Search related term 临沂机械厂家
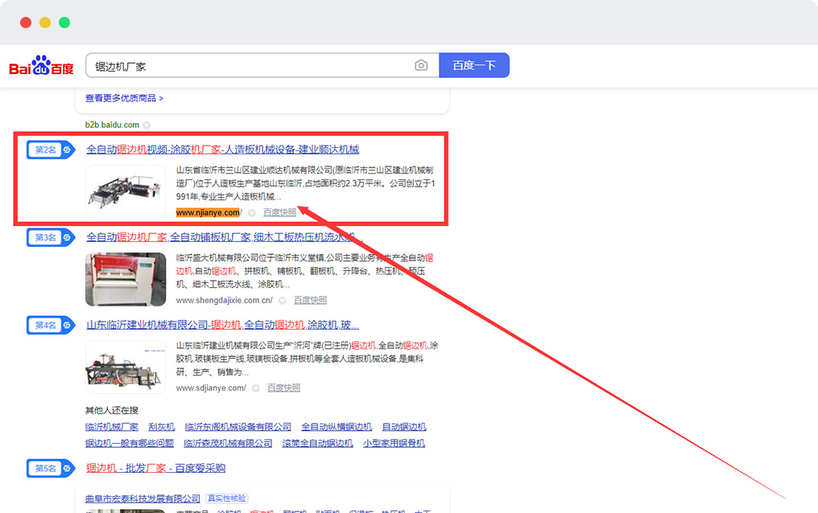Image resolution: width=818 pixels, height=513 pixels. 112,427
